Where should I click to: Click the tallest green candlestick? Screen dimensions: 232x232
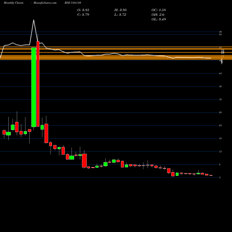pyautogui.click(x=34, y=87)
